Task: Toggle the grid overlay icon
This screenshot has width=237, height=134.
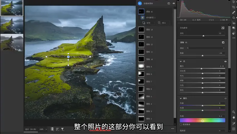Action: click(234, 129)
